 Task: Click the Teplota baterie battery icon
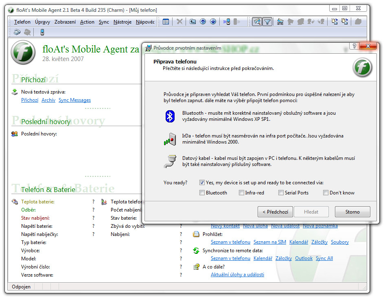15,202
